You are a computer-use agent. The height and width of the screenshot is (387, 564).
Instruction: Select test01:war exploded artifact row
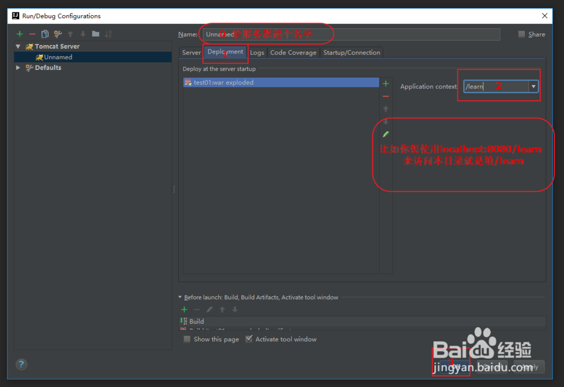(281, 82)
